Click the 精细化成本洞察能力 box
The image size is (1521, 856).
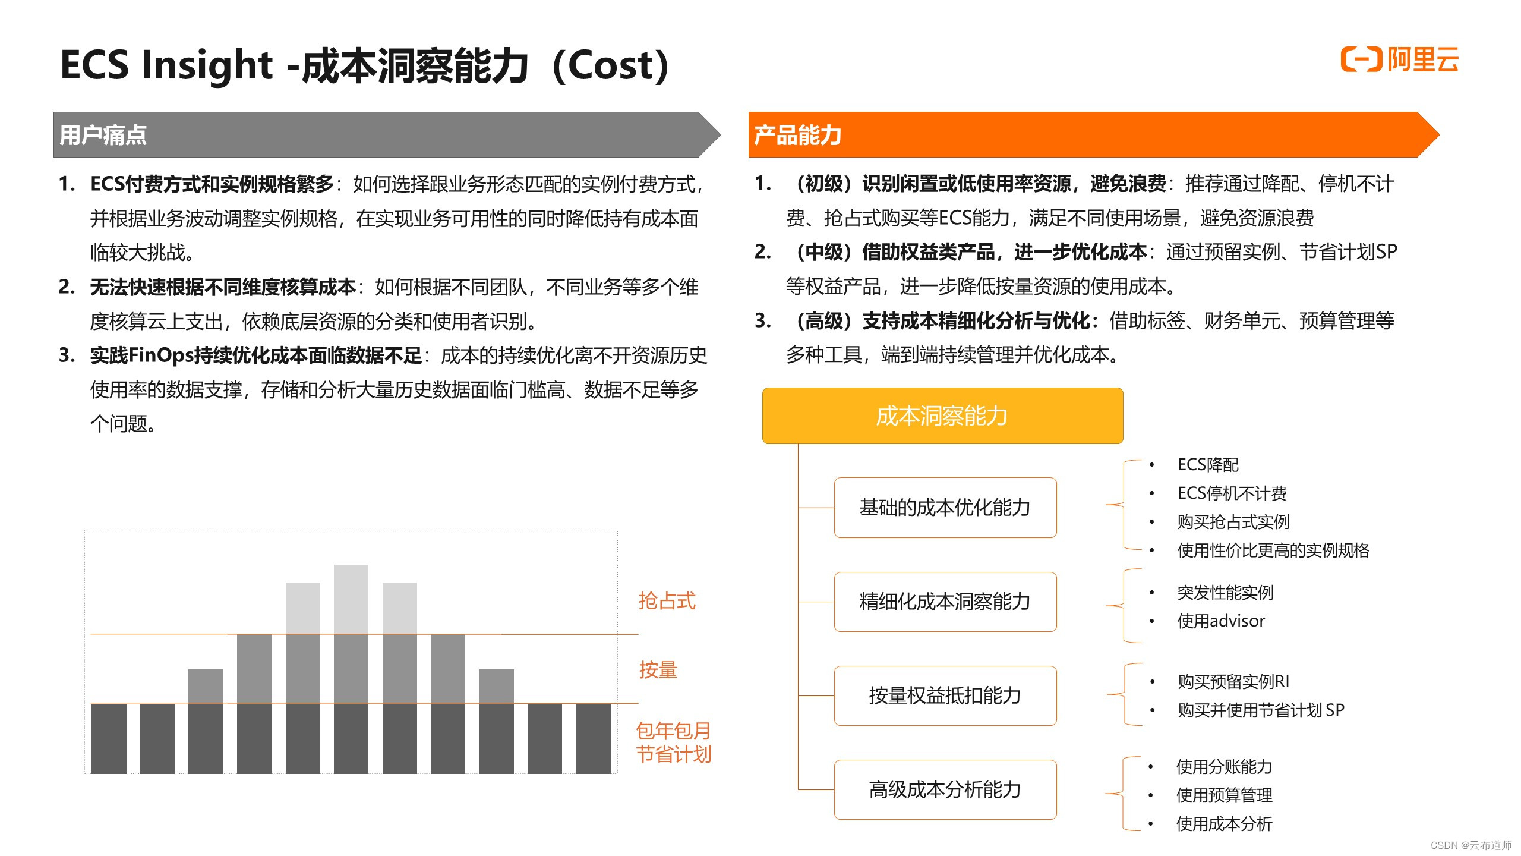(x=945, y=602)
